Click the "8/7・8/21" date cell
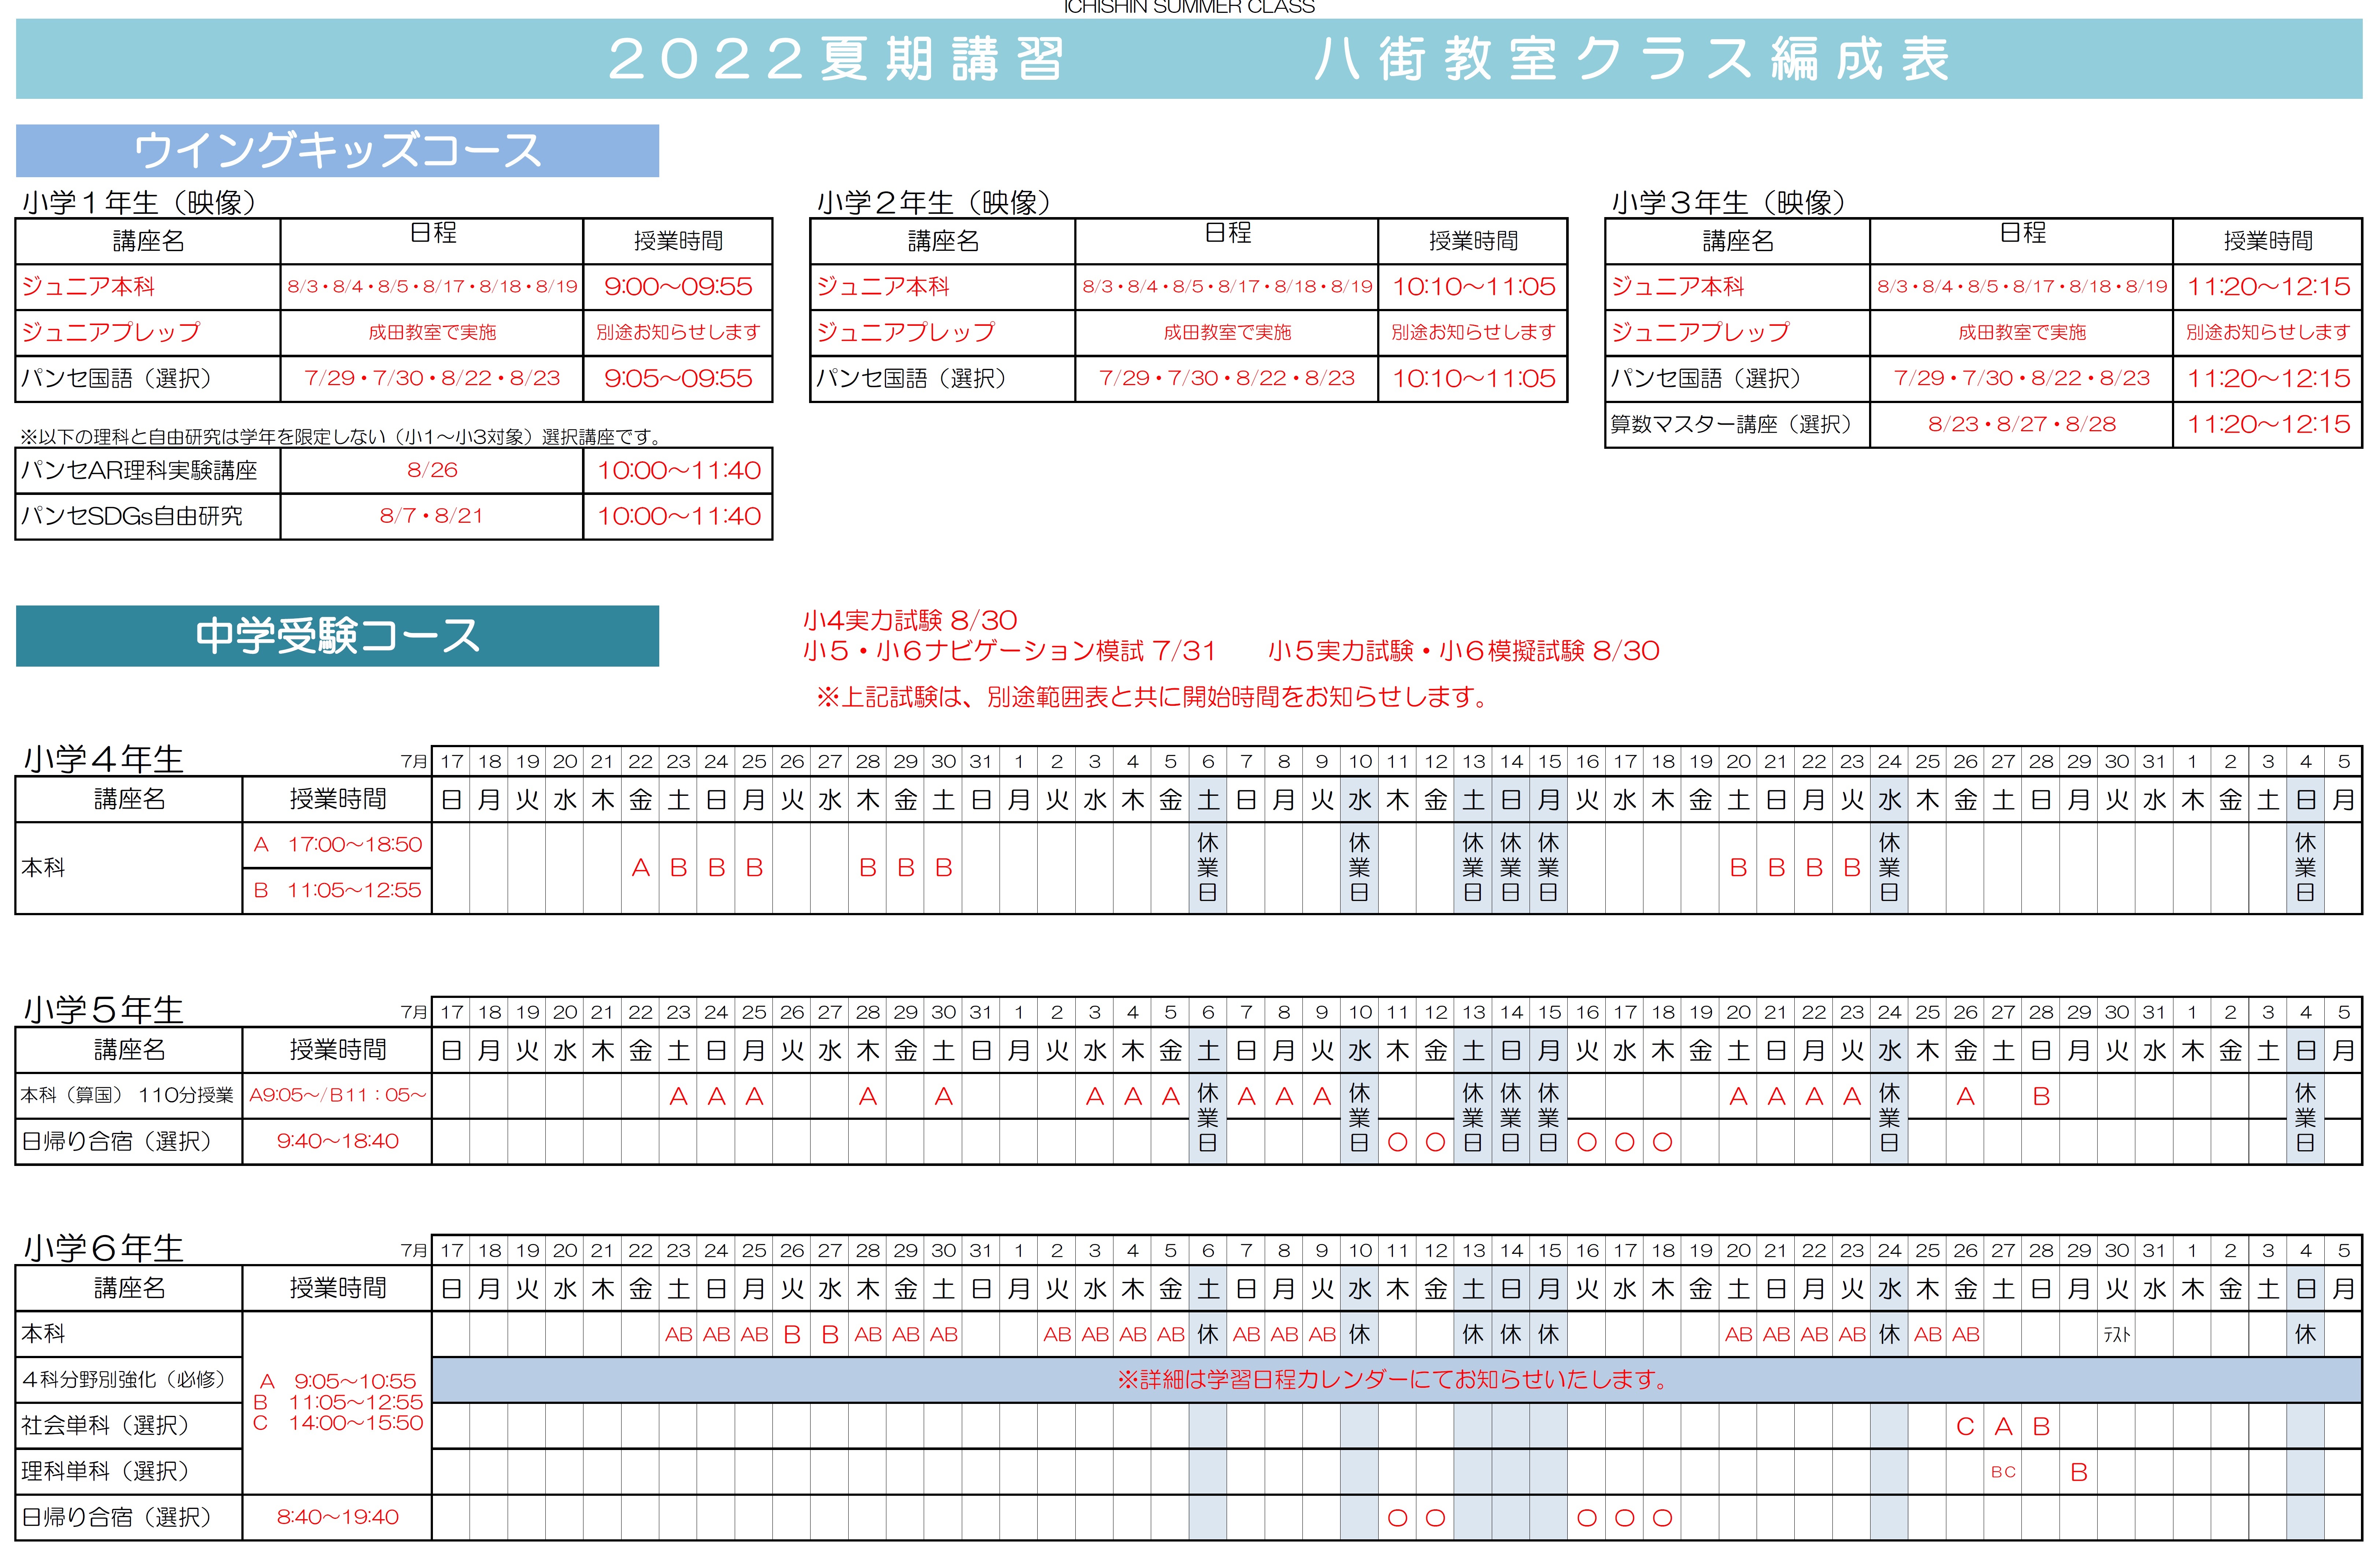This screenshot has width=2380, height=1558. (x=432, y=517)
